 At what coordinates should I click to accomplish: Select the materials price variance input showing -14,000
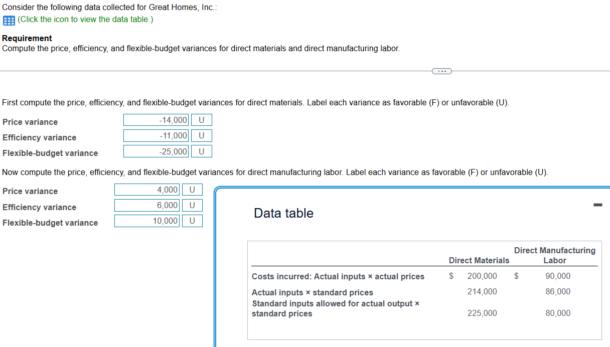[x=156, y=120]
